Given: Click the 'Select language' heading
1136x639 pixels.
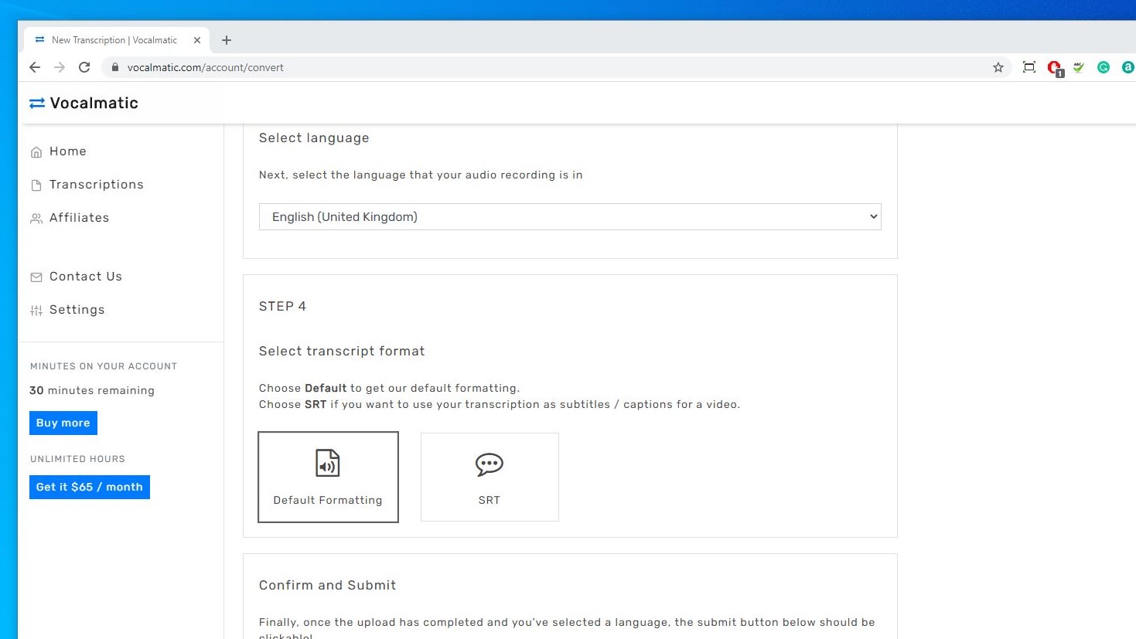Looking at the screenshot, I should coord(314,138).
